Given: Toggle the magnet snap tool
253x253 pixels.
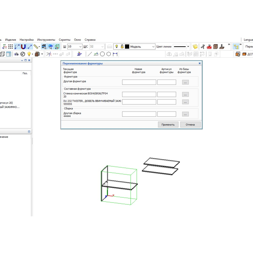Looking at the screenshot, I should [23, 47].
